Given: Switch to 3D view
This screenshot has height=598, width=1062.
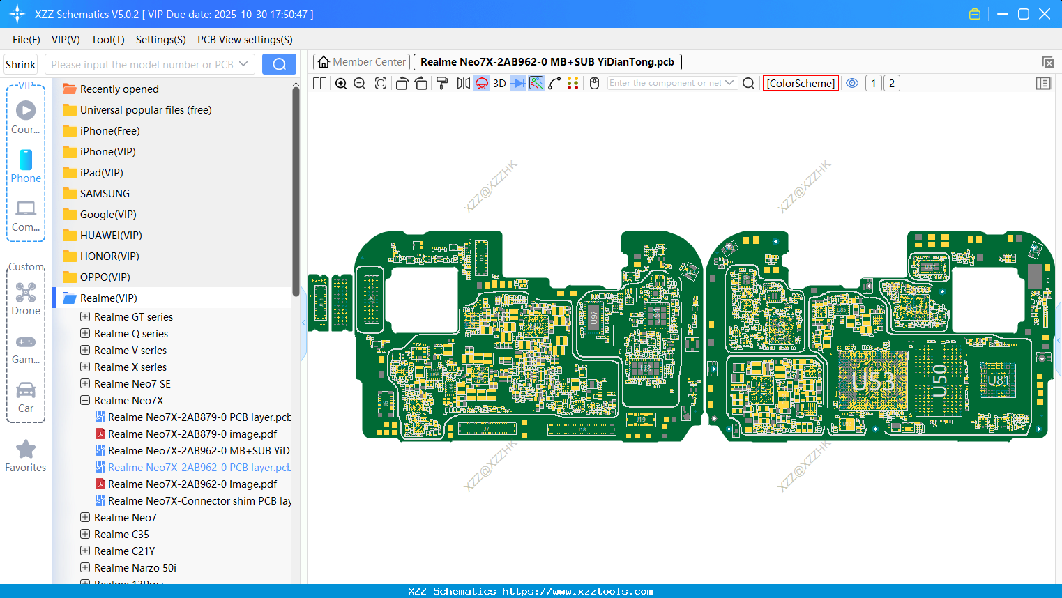Looking at the screenshot, I should (499, 84).
